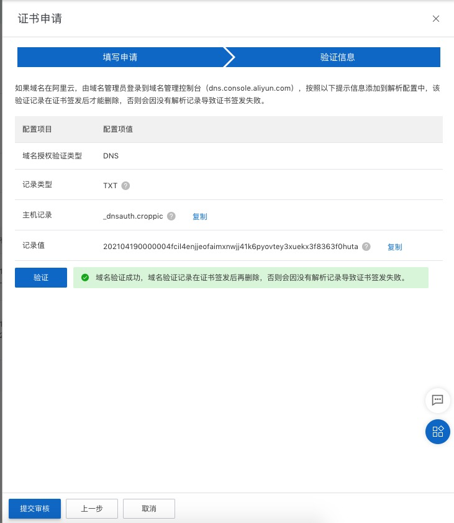
Task: Click the help icon next to TXT
Action: [125, 186]
